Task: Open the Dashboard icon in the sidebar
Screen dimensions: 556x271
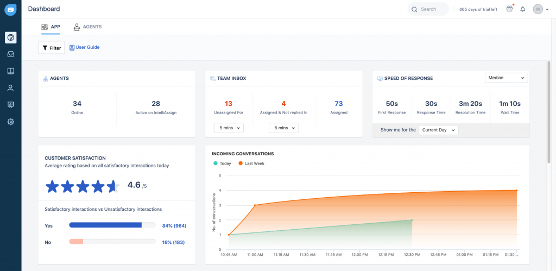Action: pos(10,37)
